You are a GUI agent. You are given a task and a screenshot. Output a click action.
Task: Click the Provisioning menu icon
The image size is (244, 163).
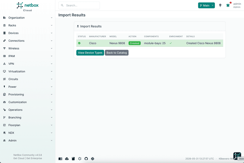[x=4, y=94]
